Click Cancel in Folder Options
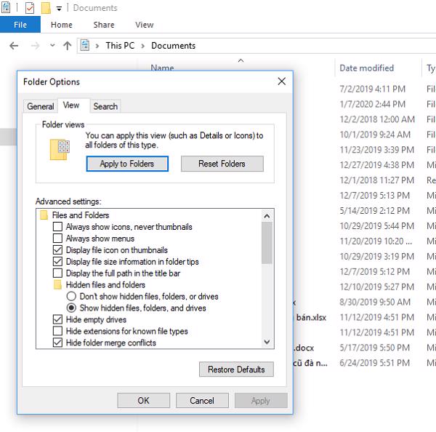 [202, 401]
